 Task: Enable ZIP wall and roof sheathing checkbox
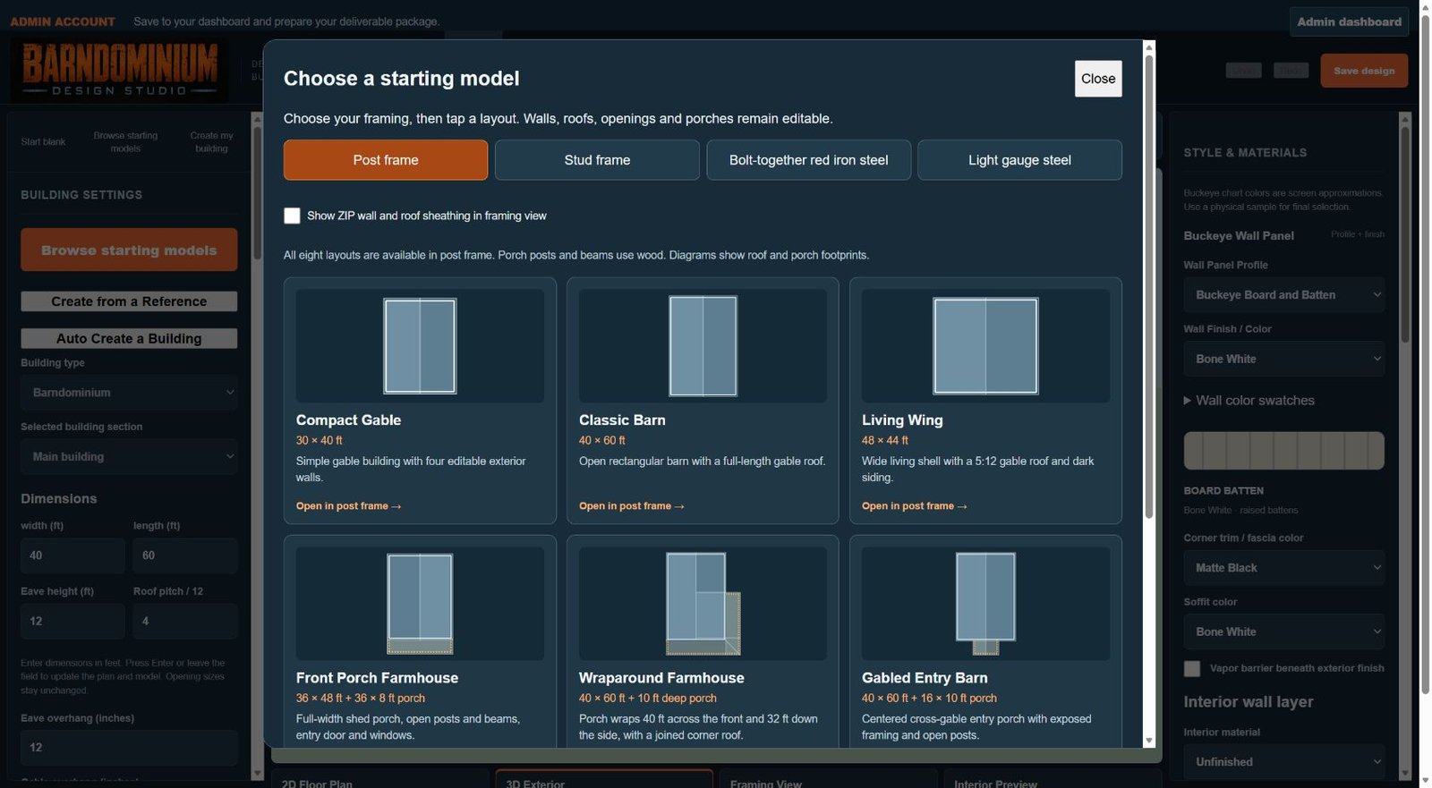[292, 216]
